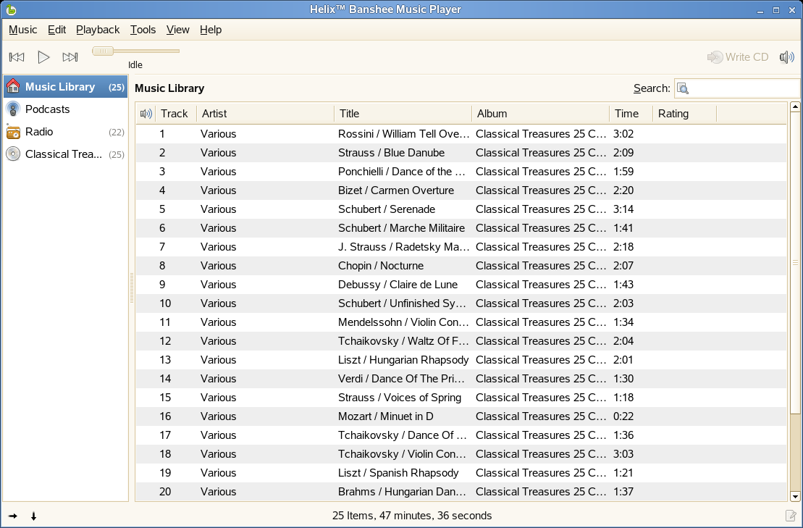Select Music Library in the sidebar
803x528 pixels.
click(x=66, y=86)
